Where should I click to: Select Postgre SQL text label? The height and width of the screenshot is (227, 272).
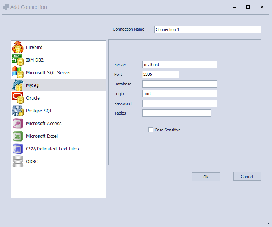[x=39, y=111]
